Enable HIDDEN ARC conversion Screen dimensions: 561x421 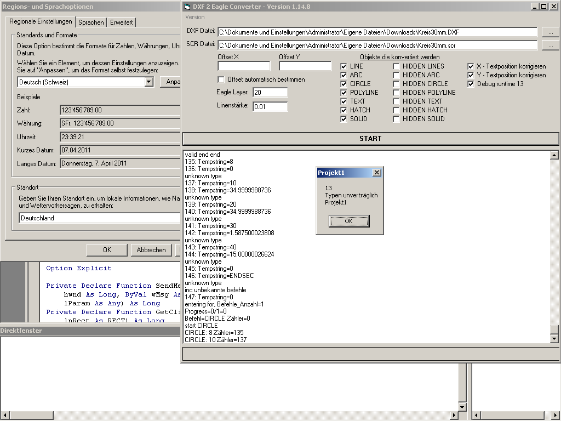(396, 75)
